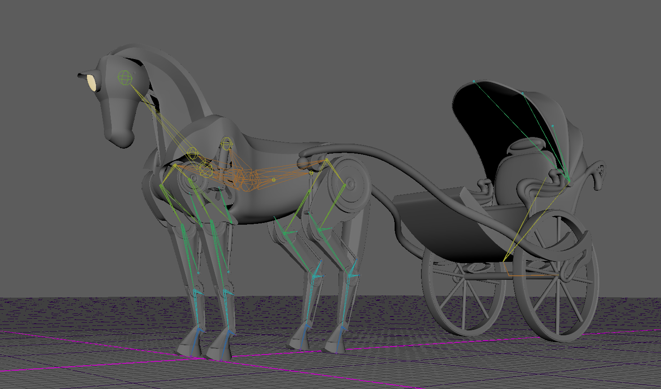Select the small joint at mid-belly
661x389 pixels.
[274, 180]
